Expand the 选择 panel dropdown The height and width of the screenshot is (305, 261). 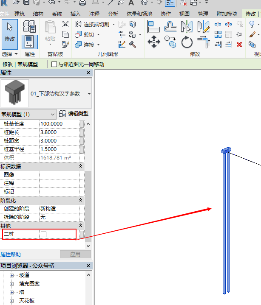pyautogui.click(x=16, y=54)
